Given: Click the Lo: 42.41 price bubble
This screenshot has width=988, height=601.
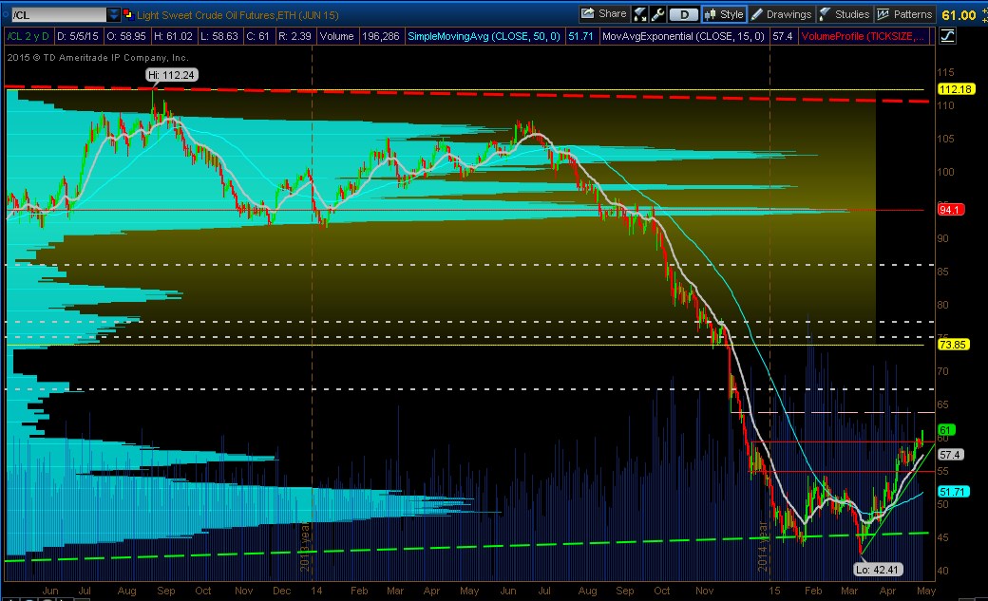Looking at the screenshot, I should (877, 570).
